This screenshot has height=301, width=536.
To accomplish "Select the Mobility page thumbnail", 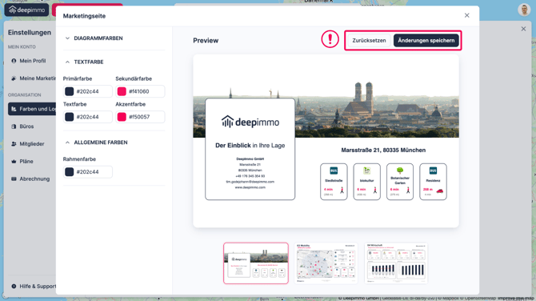I will point(326,263).
